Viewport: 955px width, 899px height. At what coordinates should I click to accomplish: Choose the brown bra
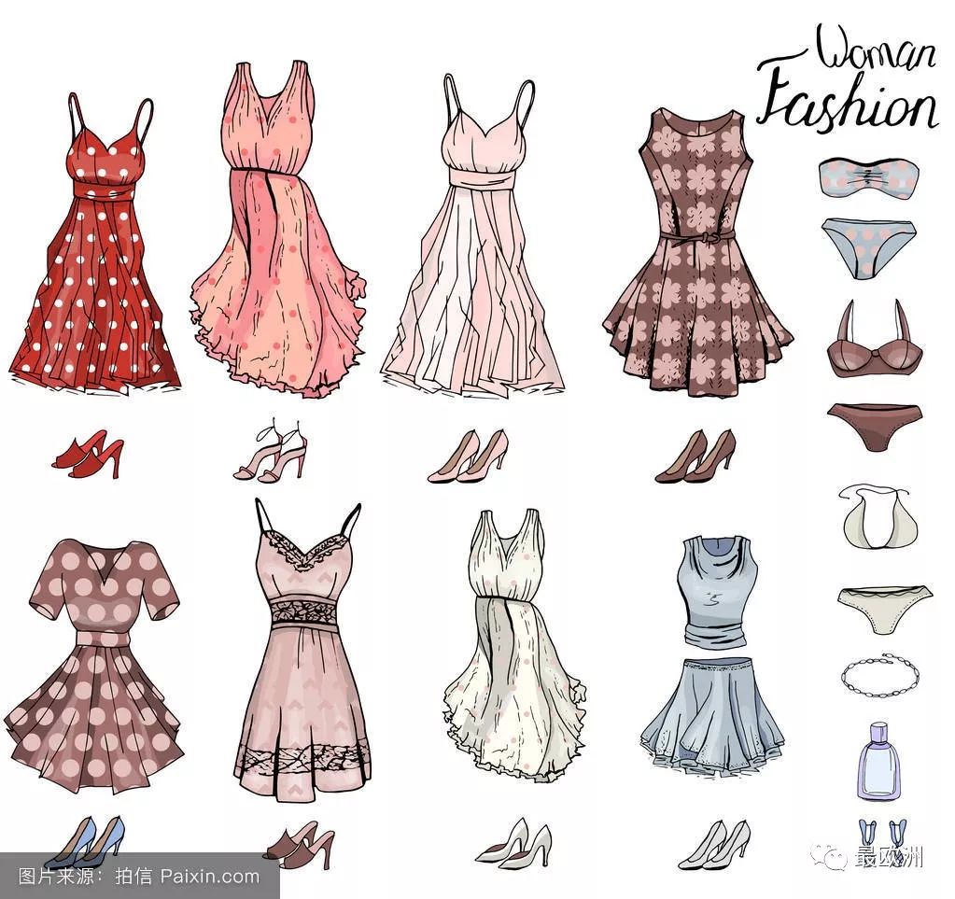point(875,340)
